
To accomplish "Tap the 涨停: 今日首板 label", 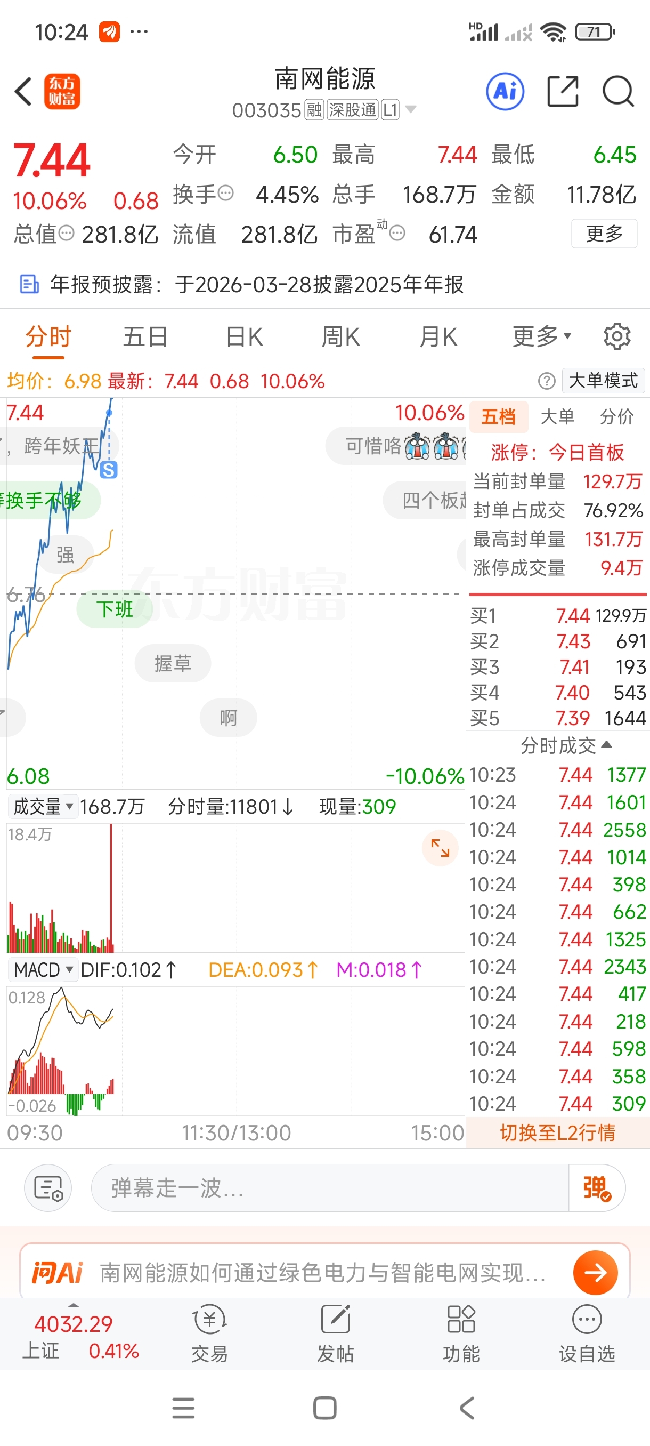I will pos(557,452).
